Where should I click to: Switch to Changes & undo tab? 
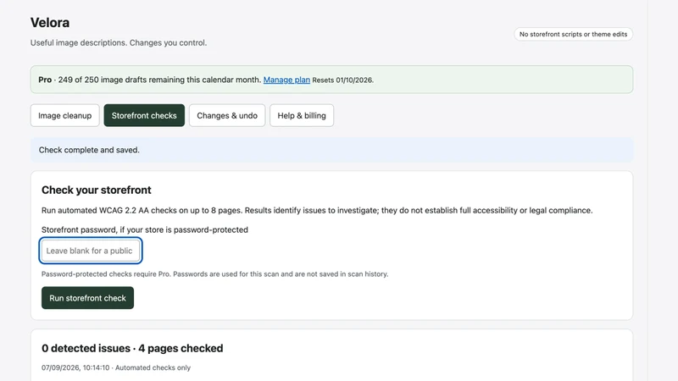227,115
